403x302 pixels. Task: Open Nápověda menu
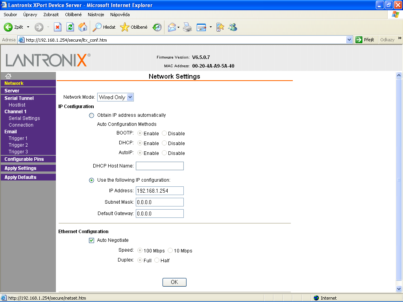(120, 15)
